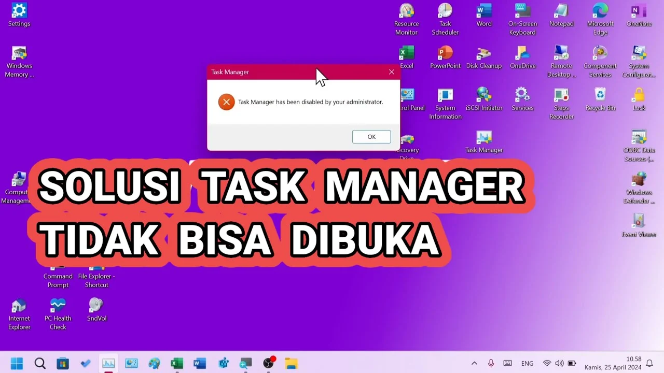This screenshot has height=373, width=664.
Task: Select the Component Services icon
Action: pos(600,62)
